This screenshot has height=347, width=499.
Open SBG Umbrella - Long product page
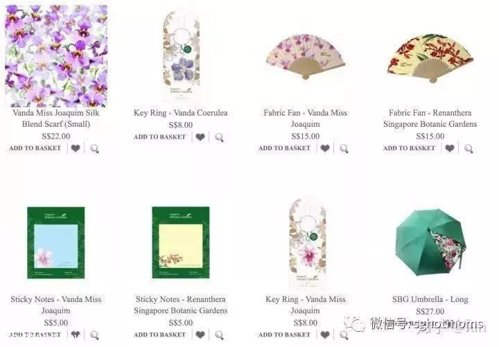430,299
